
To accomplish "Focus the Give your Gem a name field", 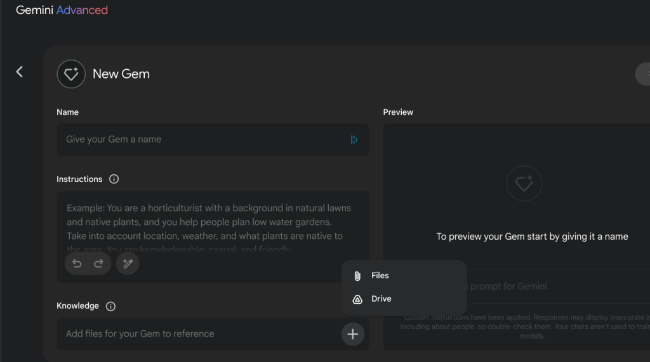I will (x=213, y=139).
